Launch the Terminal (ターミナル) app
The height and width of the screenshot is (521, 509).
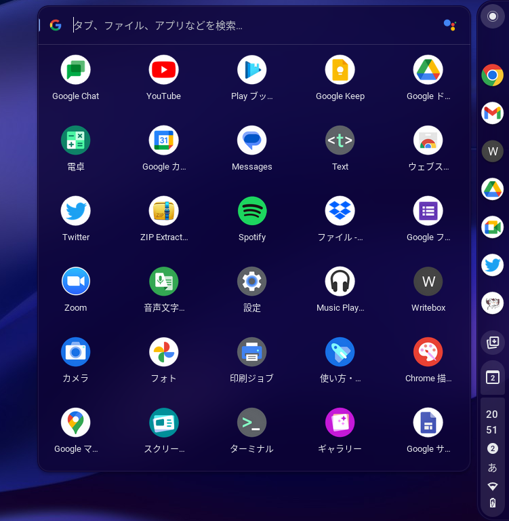[251, 423]
